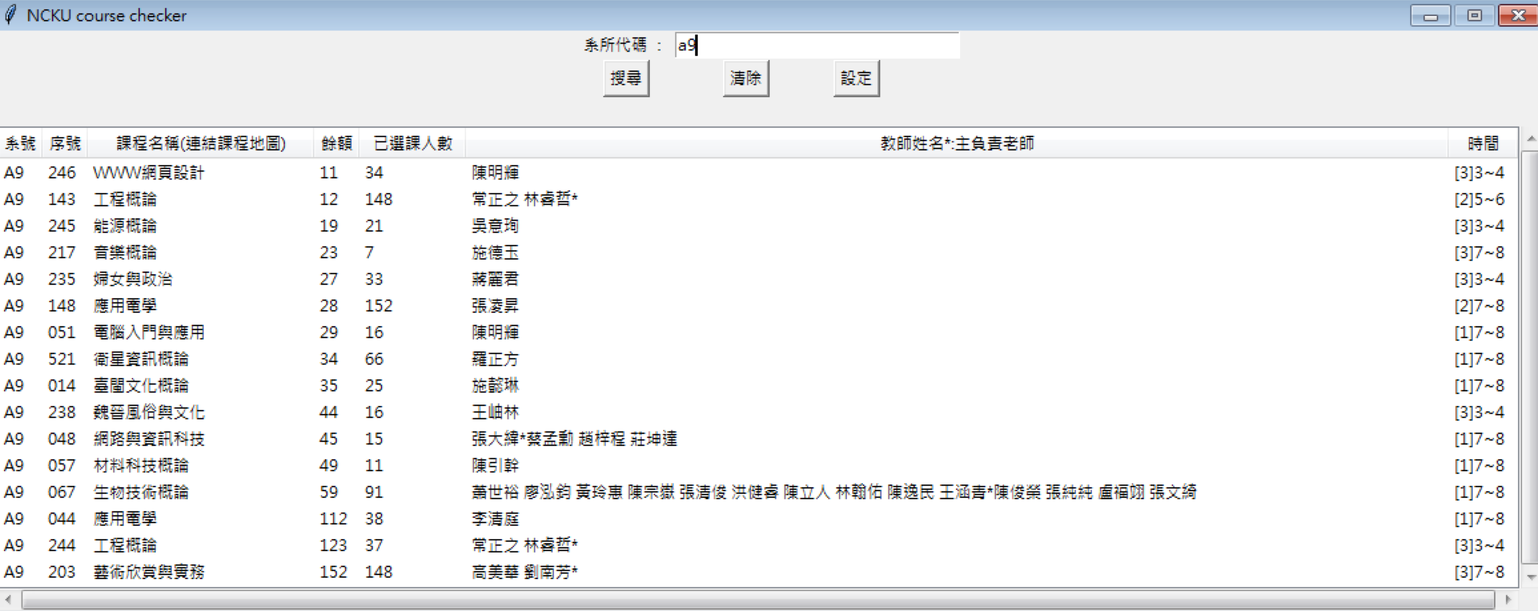Click the 教師姓名*:主負責老師 column header
Image resolution: width=1538 pixels, height=611 pixels.
[x=957, y=143]
